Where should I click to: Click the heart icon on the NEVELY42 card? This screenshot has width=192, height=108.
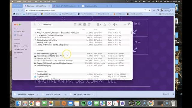[x=135, y=31]
